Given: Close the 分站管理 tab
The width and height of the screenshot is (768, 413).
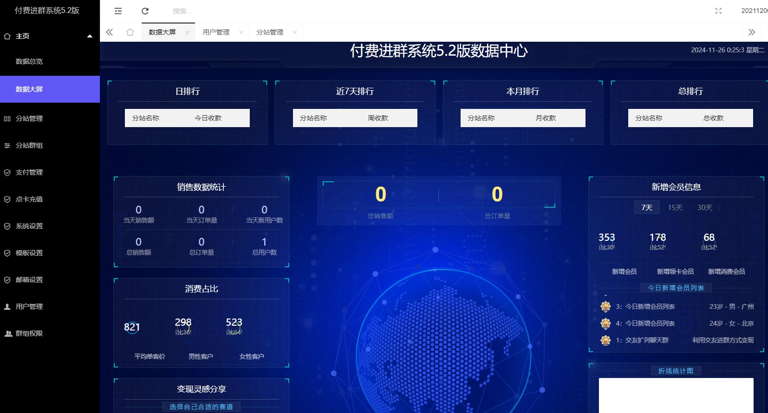Looking at the screenshot, I should coord(295,33).
